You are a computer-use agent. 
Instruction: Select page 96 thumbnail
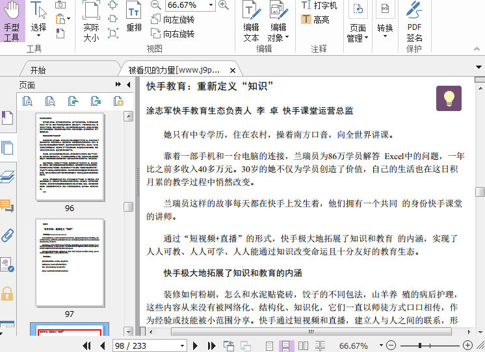pyautogui.click(x=70, y=157)
